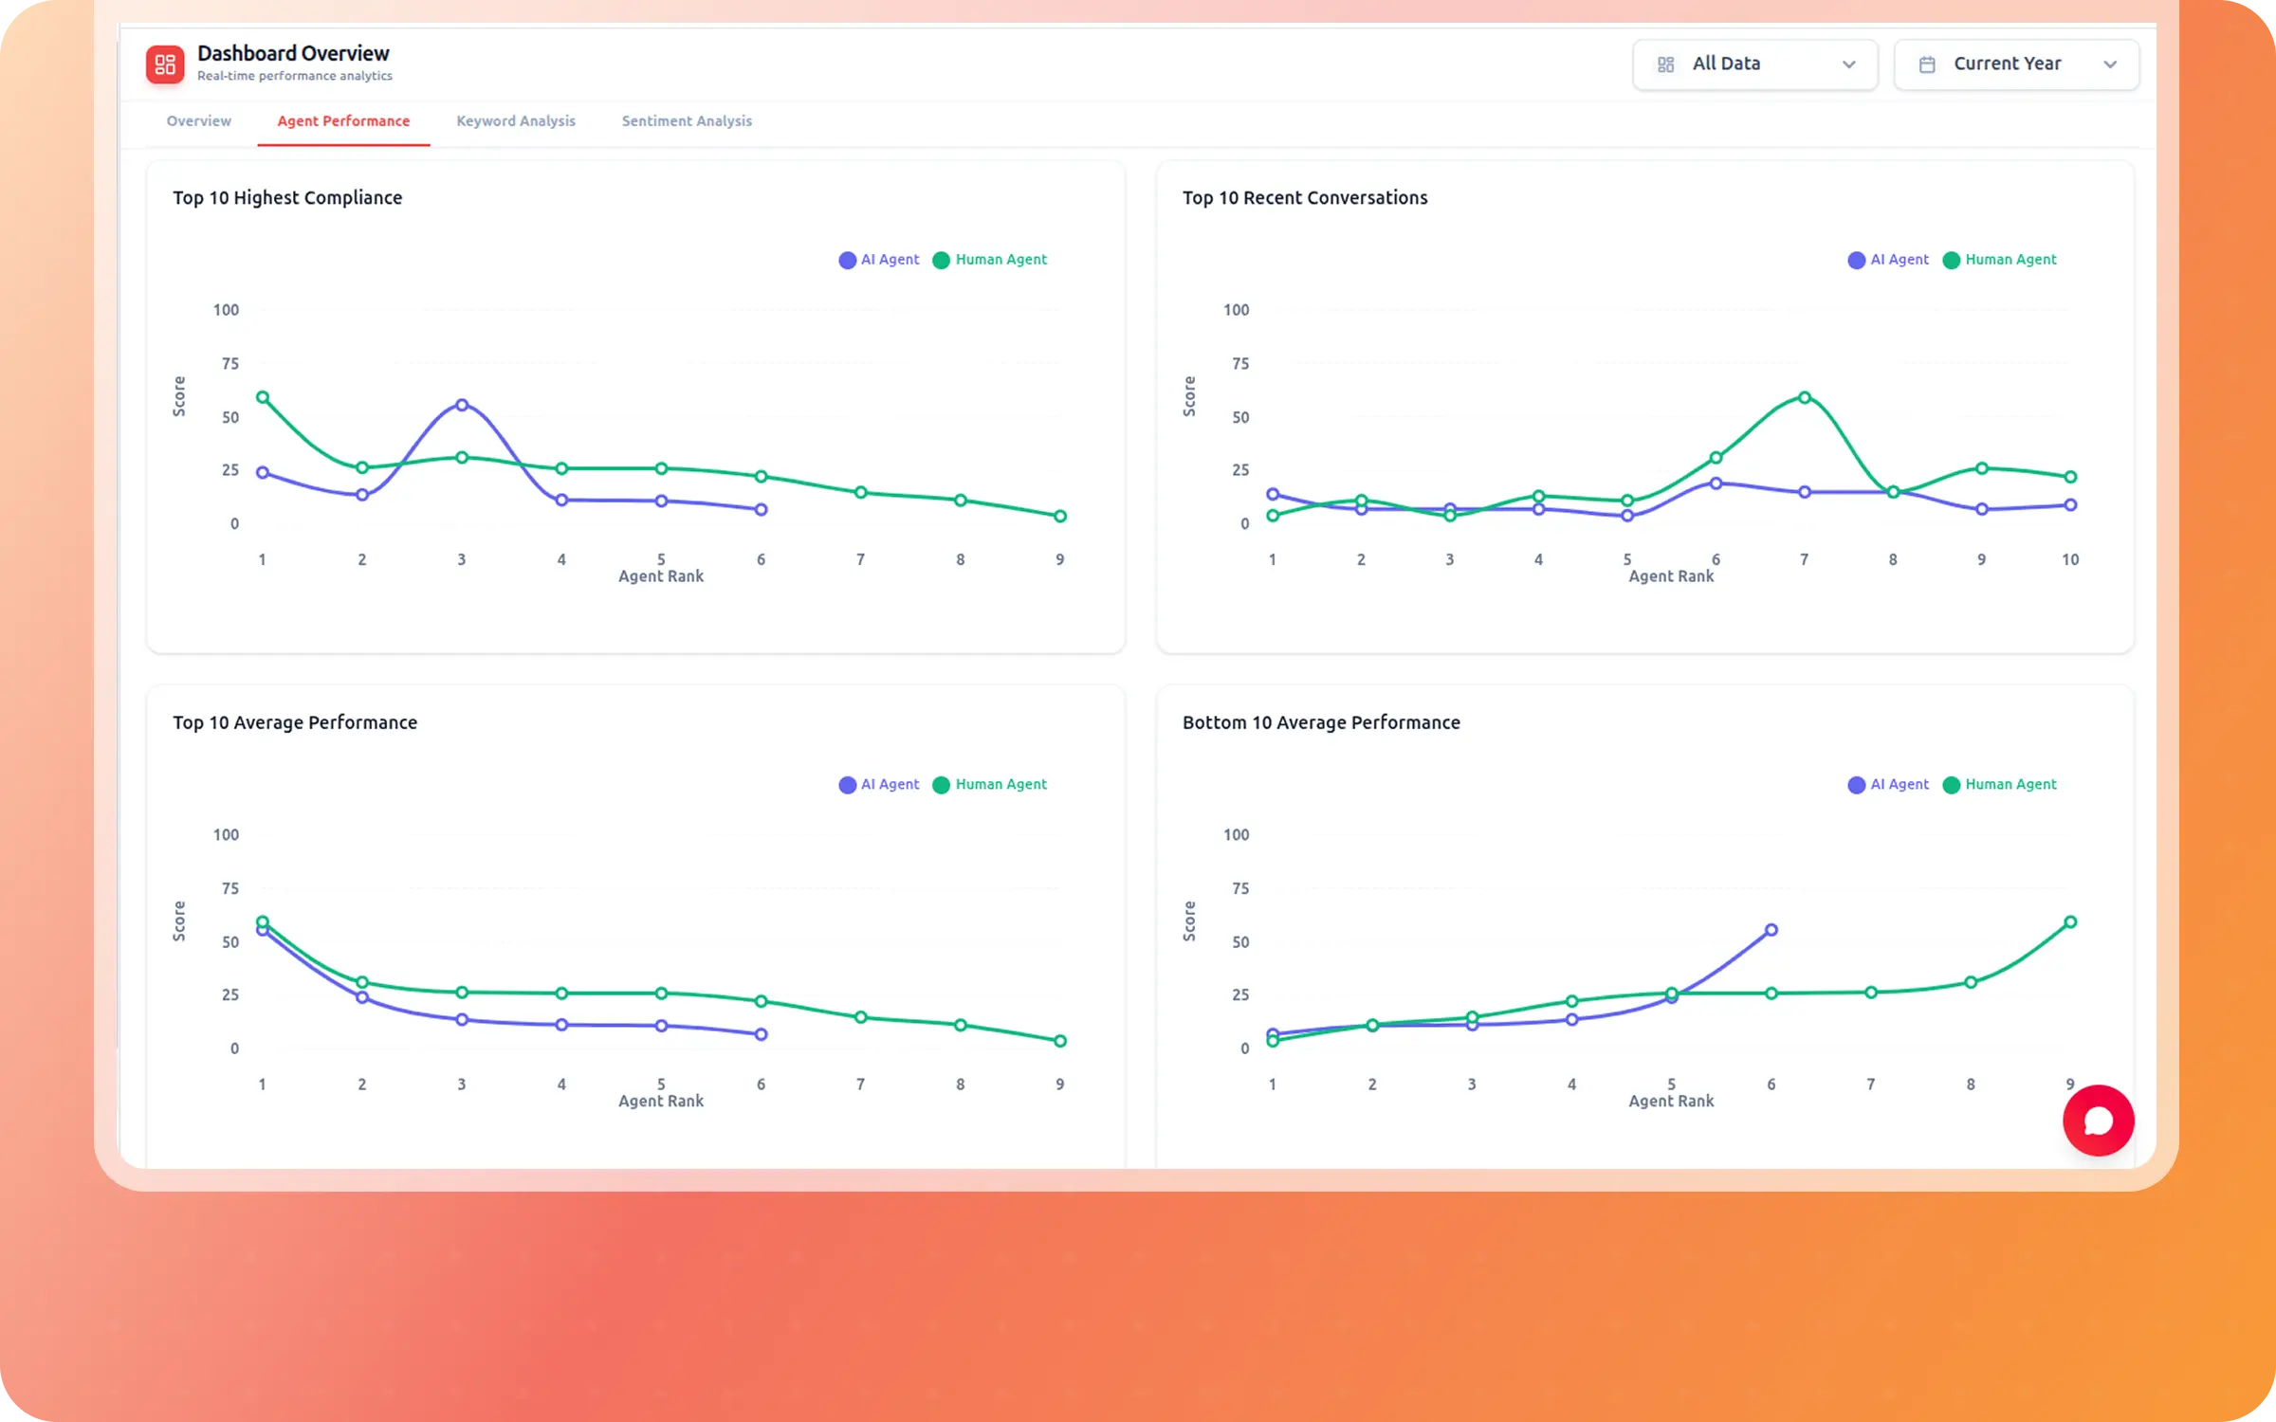This screenshot has height=1422, width=2276.
Task: Click the Dashboard Overview title text
Action: [293, 53]
